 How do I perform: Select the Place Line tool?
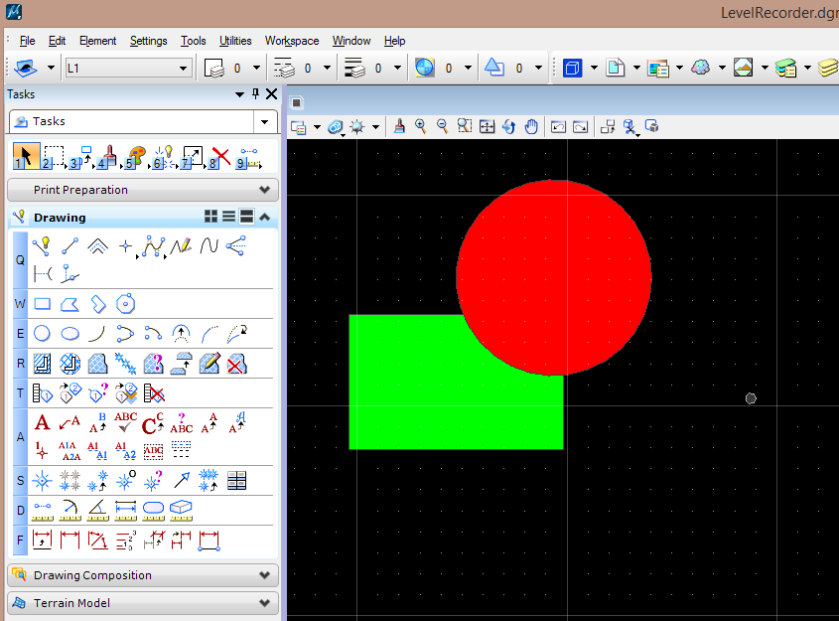70,245
